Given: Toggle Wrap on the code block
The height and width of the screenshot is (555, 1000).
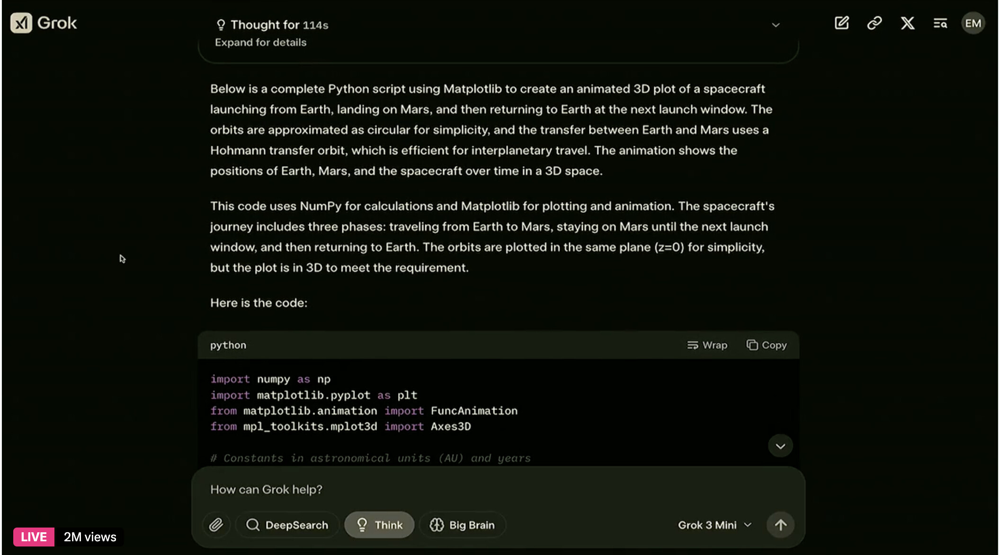Looking at the screenshot, I should pos(707,345).
